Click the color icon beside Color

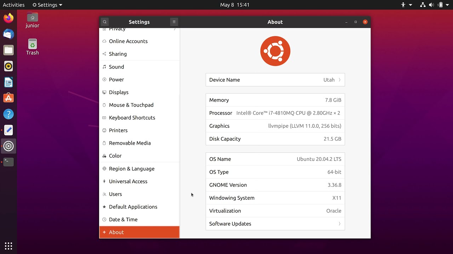[104, 156]
